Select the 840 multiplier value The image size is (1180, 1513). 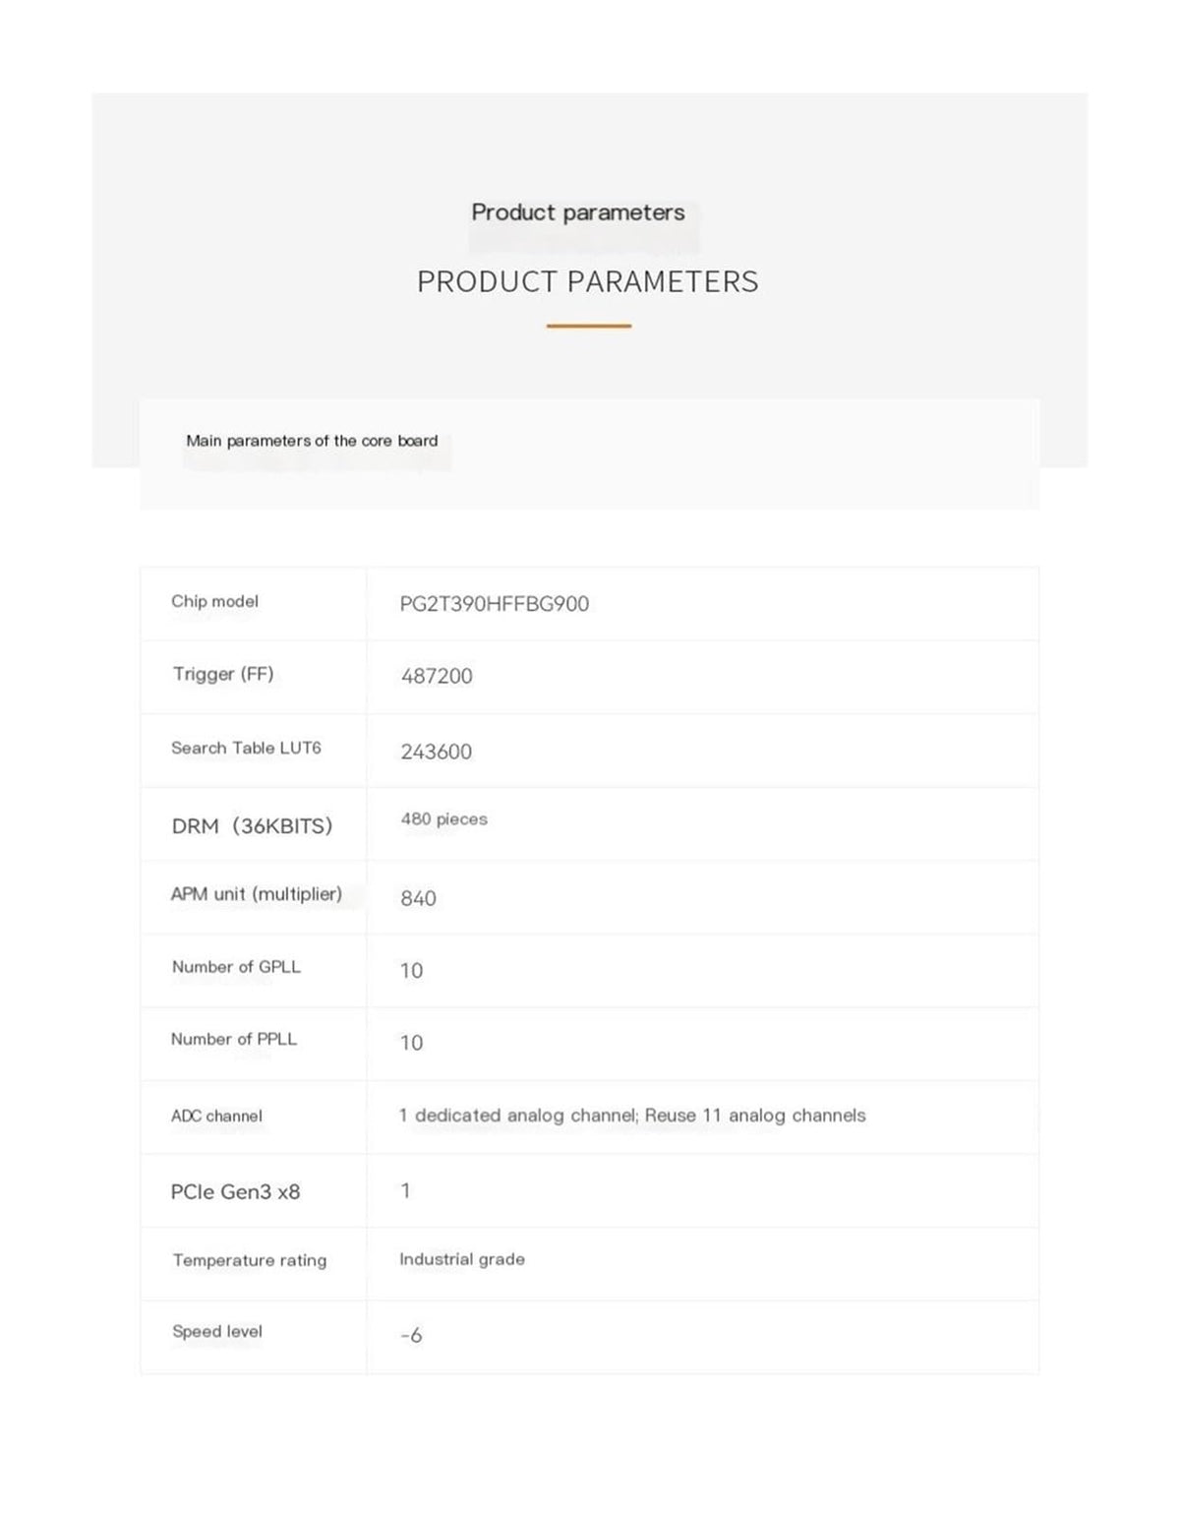[418, 898]
